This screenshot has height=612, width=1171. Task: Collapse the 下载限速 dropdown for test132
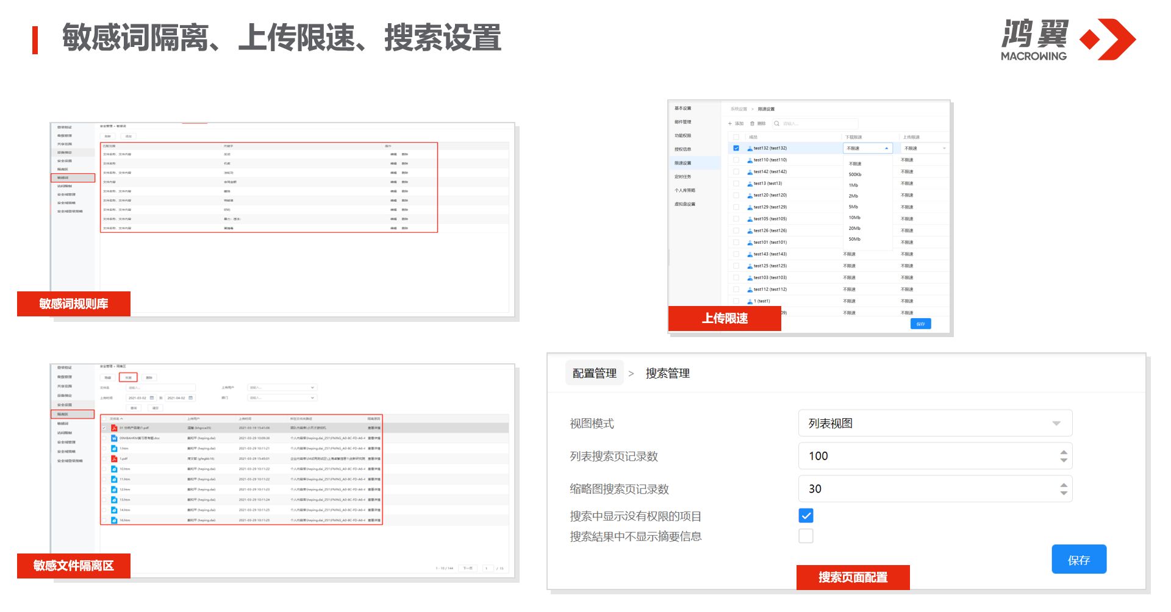886,148
